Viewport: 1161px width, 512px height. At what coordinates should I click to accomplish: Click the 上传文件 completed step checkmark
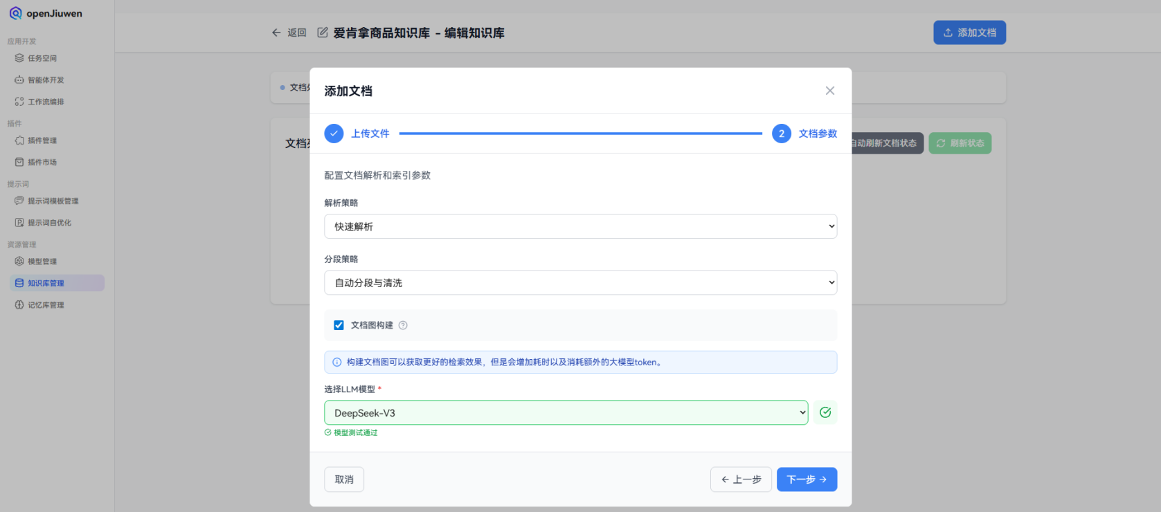coord(334,134)
